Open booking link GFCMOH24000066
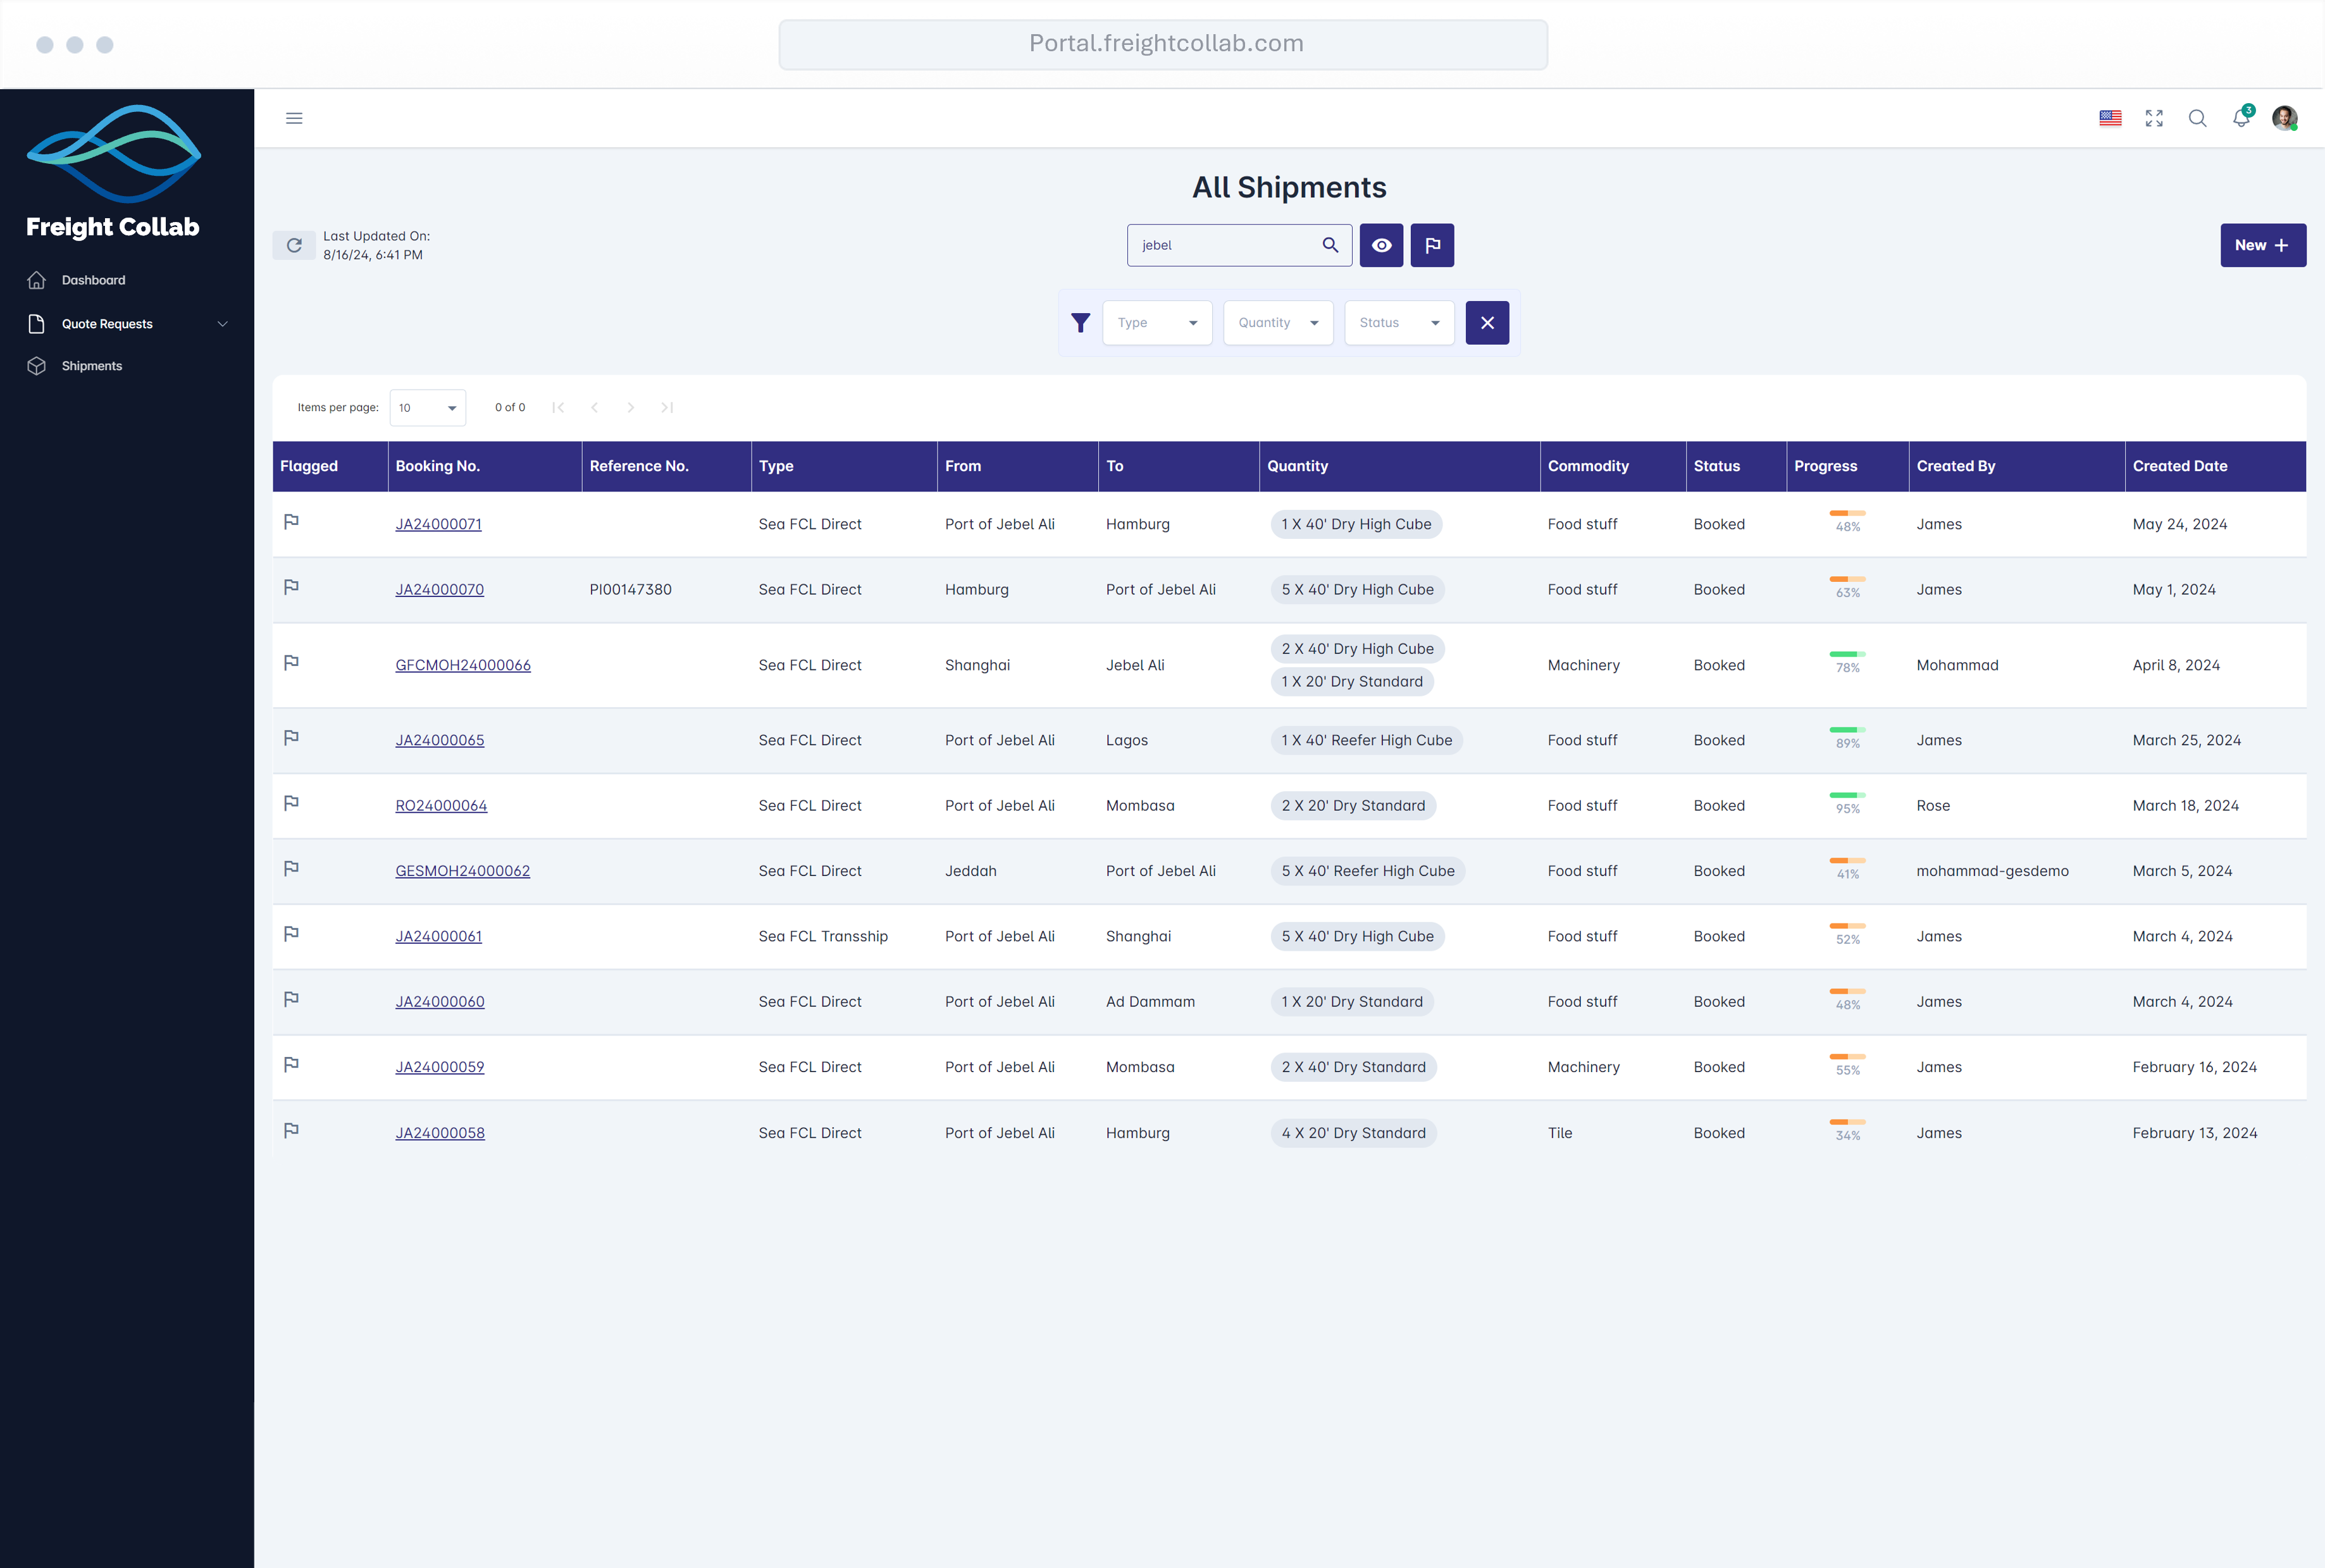Image resolution: width=2325 pixels, height=1568 pixels. coord(462,665)
